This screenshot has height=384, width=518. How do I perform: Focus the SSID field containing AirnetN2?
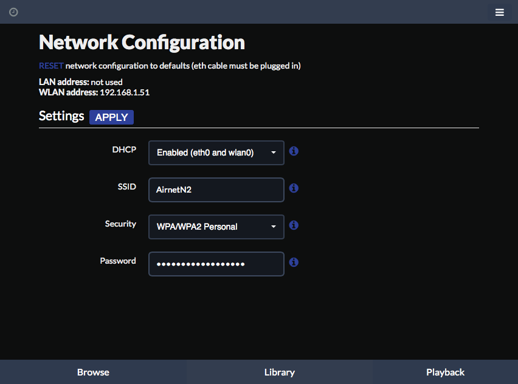coord(216,190)
